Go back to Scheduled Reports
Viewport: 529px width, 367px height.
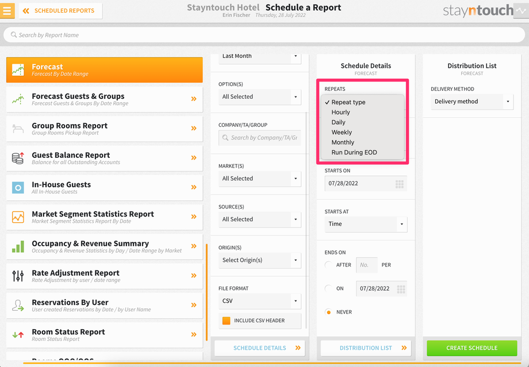pyautogui.click(x=61, y=11)
